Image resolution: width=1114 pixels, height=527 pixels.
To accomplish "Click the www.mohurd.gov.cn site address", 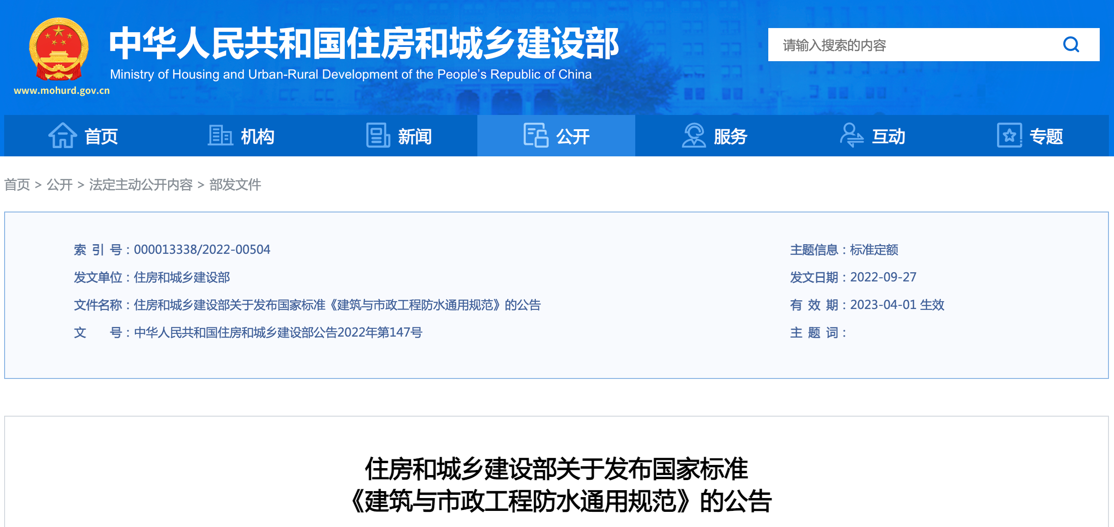I will pyautogui.click(x=62, y=90).
